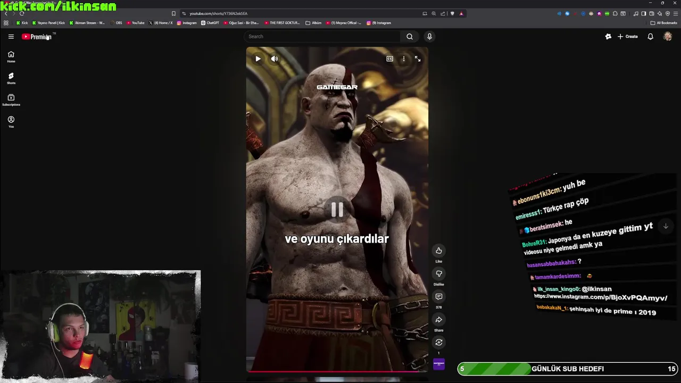Start voice search with microphone icon
This screenshot has height=383, width=681.
click(429, 36)
